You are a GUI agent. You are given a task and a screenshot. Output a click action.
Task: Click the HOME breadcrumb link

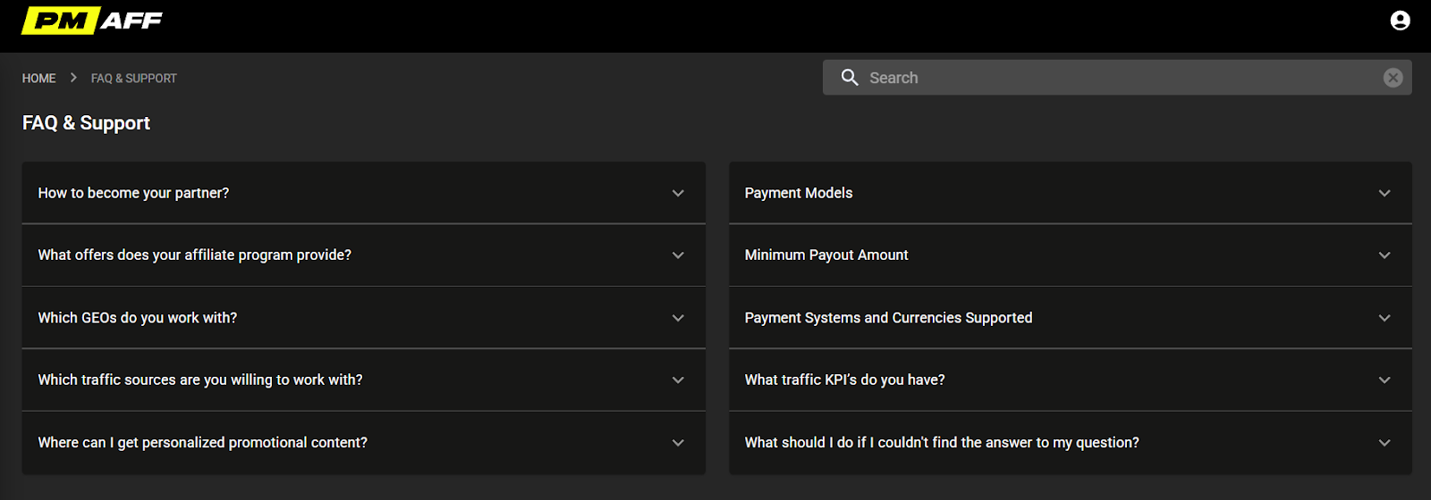[x=38, y=79]
